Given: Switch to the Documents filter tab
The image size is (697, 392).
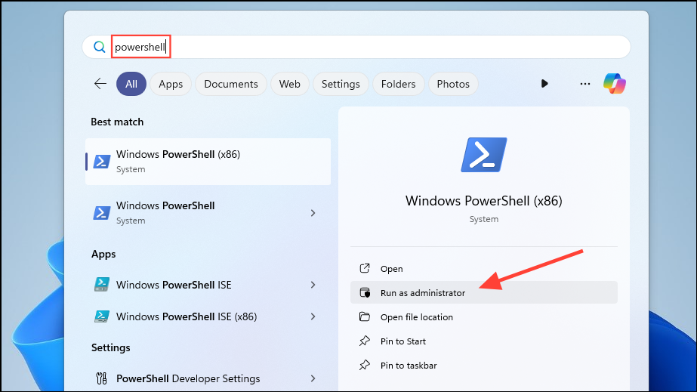Looking at the screenshot, I should tap(231, 84).
